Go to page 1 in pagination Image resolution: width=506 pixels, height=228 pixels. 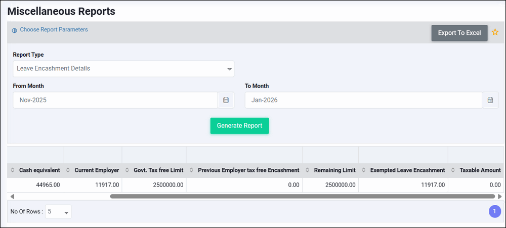pyautogui.click(x=494, y=212)
